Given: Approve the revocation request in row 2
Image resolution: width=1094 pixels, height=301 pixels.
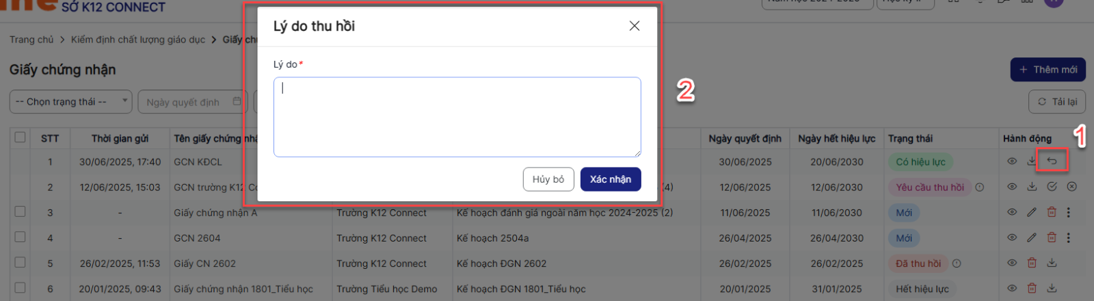Looking at the screenshot, I should [1052, 187].
